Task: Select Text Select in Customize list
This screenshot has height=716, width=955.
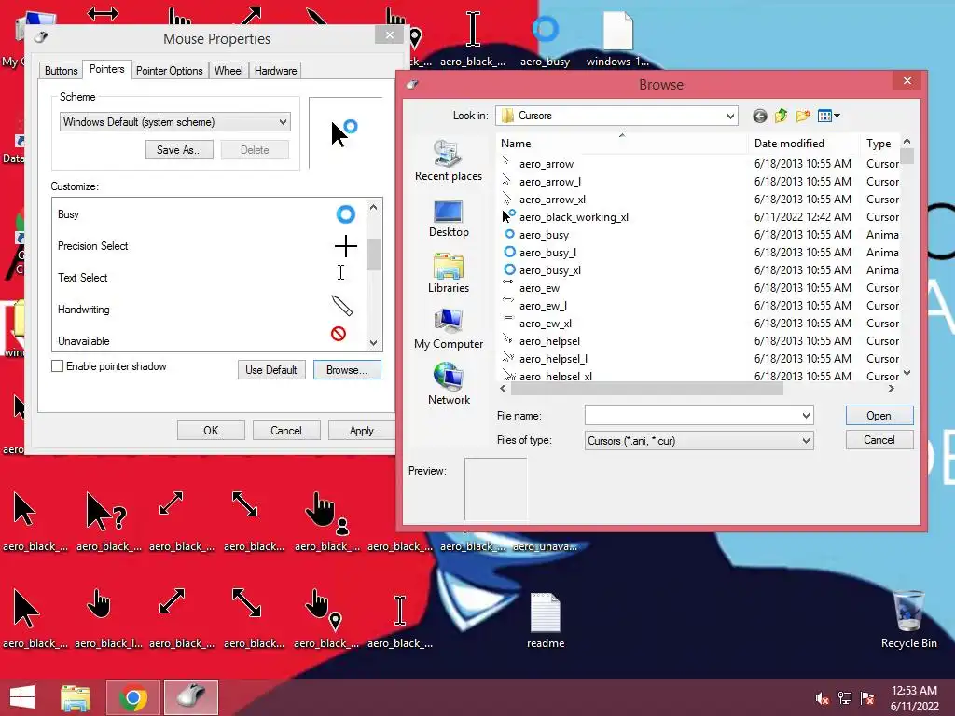Action: coord(209,278)
